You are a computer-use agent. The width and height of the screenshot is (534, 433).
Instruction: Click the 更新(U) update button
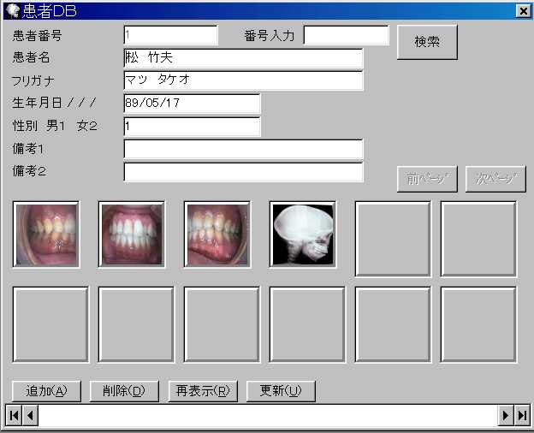click(281, 391)
